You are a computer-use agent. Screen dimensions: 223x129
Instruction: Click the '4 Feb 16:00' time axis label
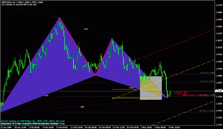click(48, 128)
